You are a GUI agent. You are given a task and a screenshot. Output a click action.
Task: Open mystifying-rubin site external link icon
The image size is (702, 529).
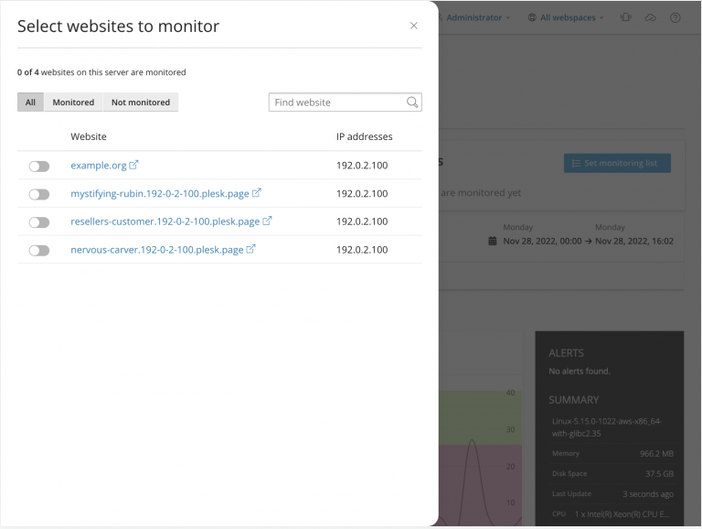pos(256,193)
